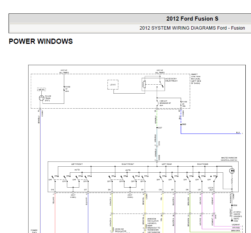
Task: Click the S327 splice point
Action: (157, 128)
